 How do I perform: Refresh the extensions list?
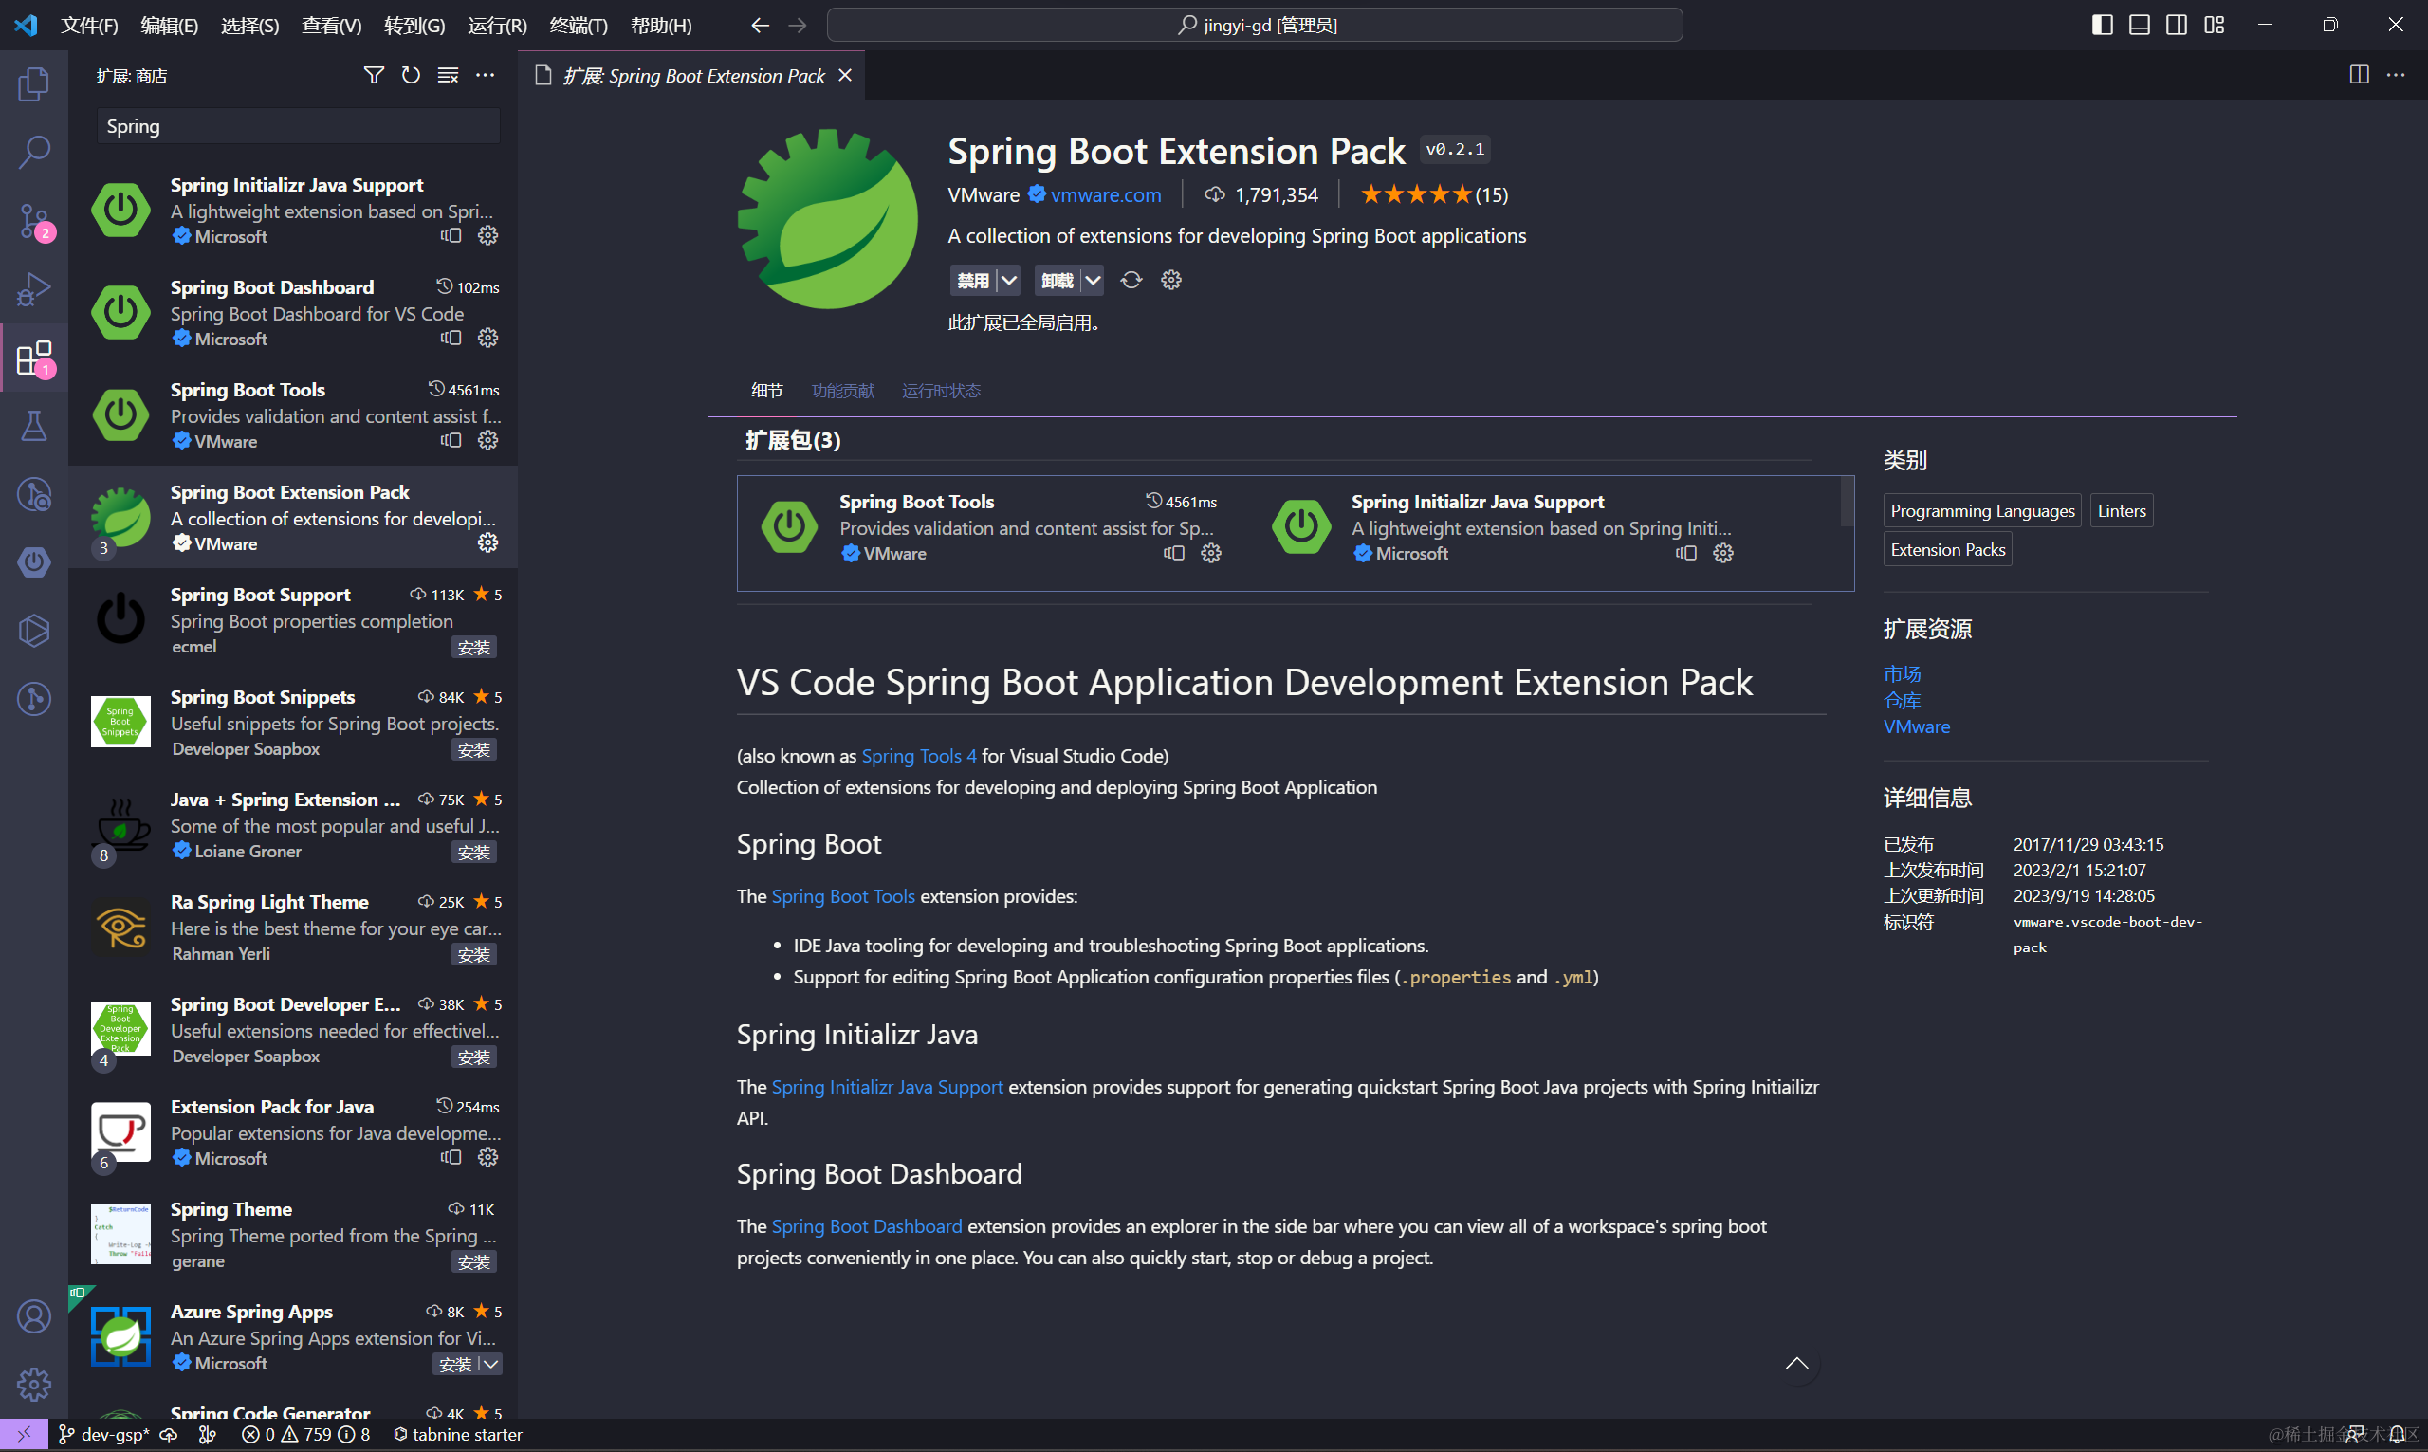click(x=411, y=75)
